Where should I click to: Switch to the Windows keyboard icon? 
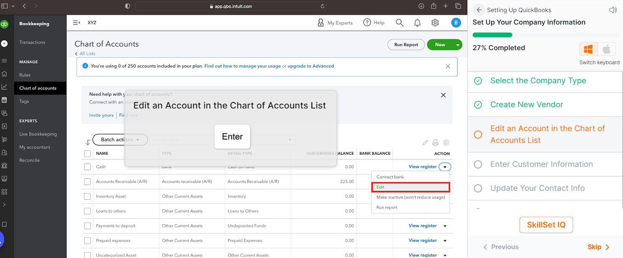point(588,49)
